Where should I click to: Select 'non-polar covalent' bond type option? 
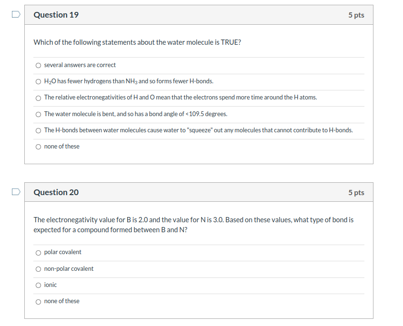(x=38, y=268)
